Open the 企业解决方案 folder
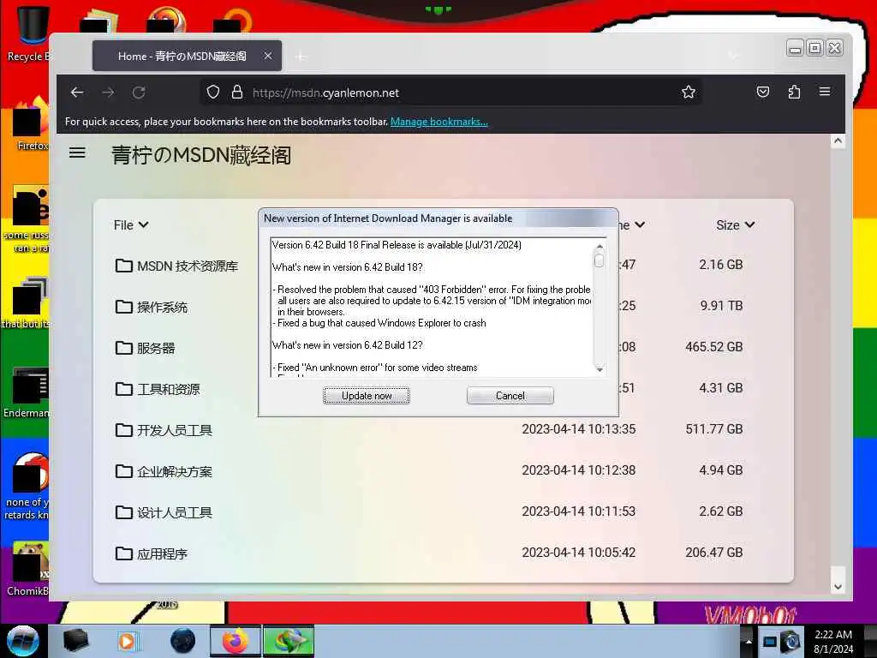Image resolution: width=877 pixels, height=658 pixels. [175, 471]
